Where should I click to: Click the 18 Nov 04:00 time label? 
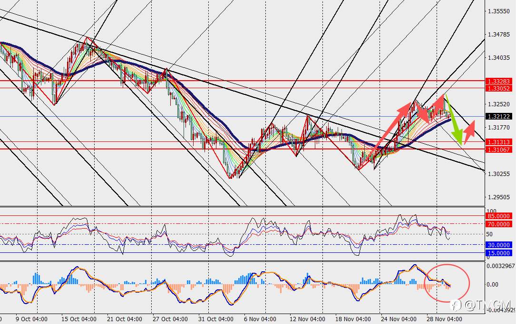(353, 319)
